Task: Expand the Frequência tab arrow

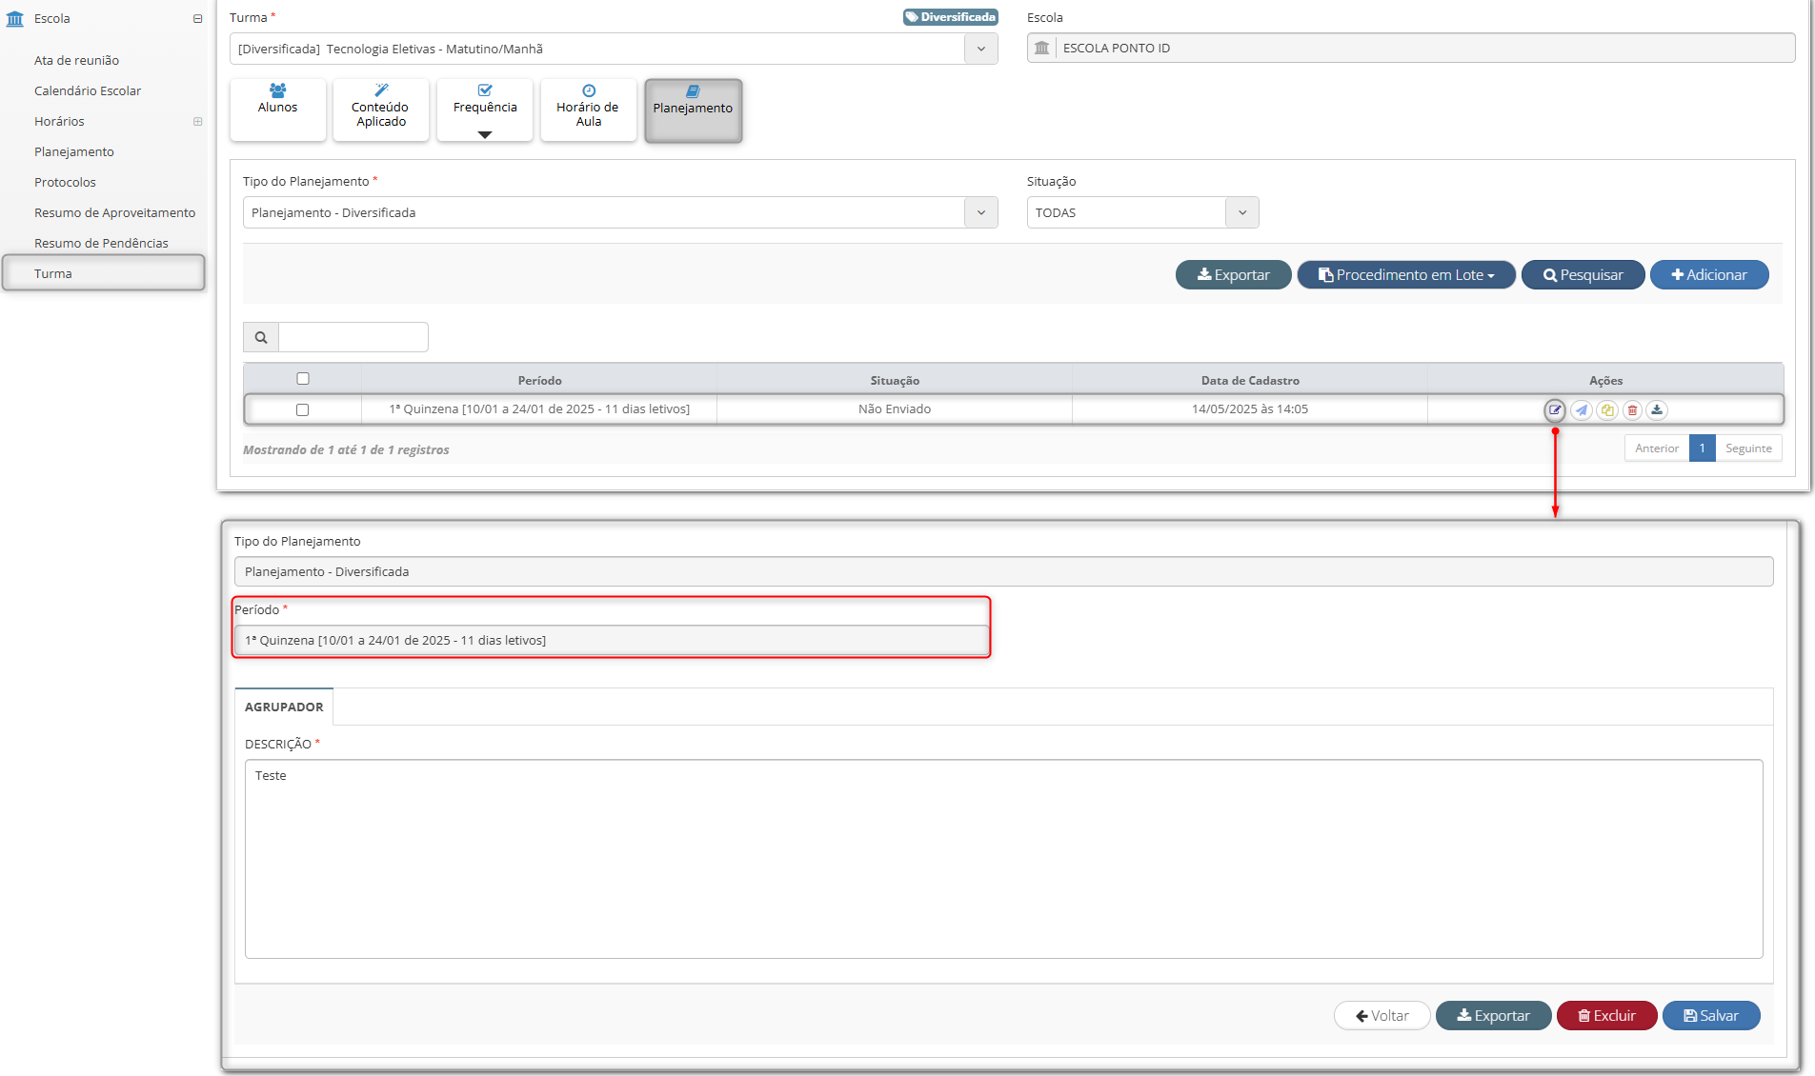Action: [x=485, y=134]
